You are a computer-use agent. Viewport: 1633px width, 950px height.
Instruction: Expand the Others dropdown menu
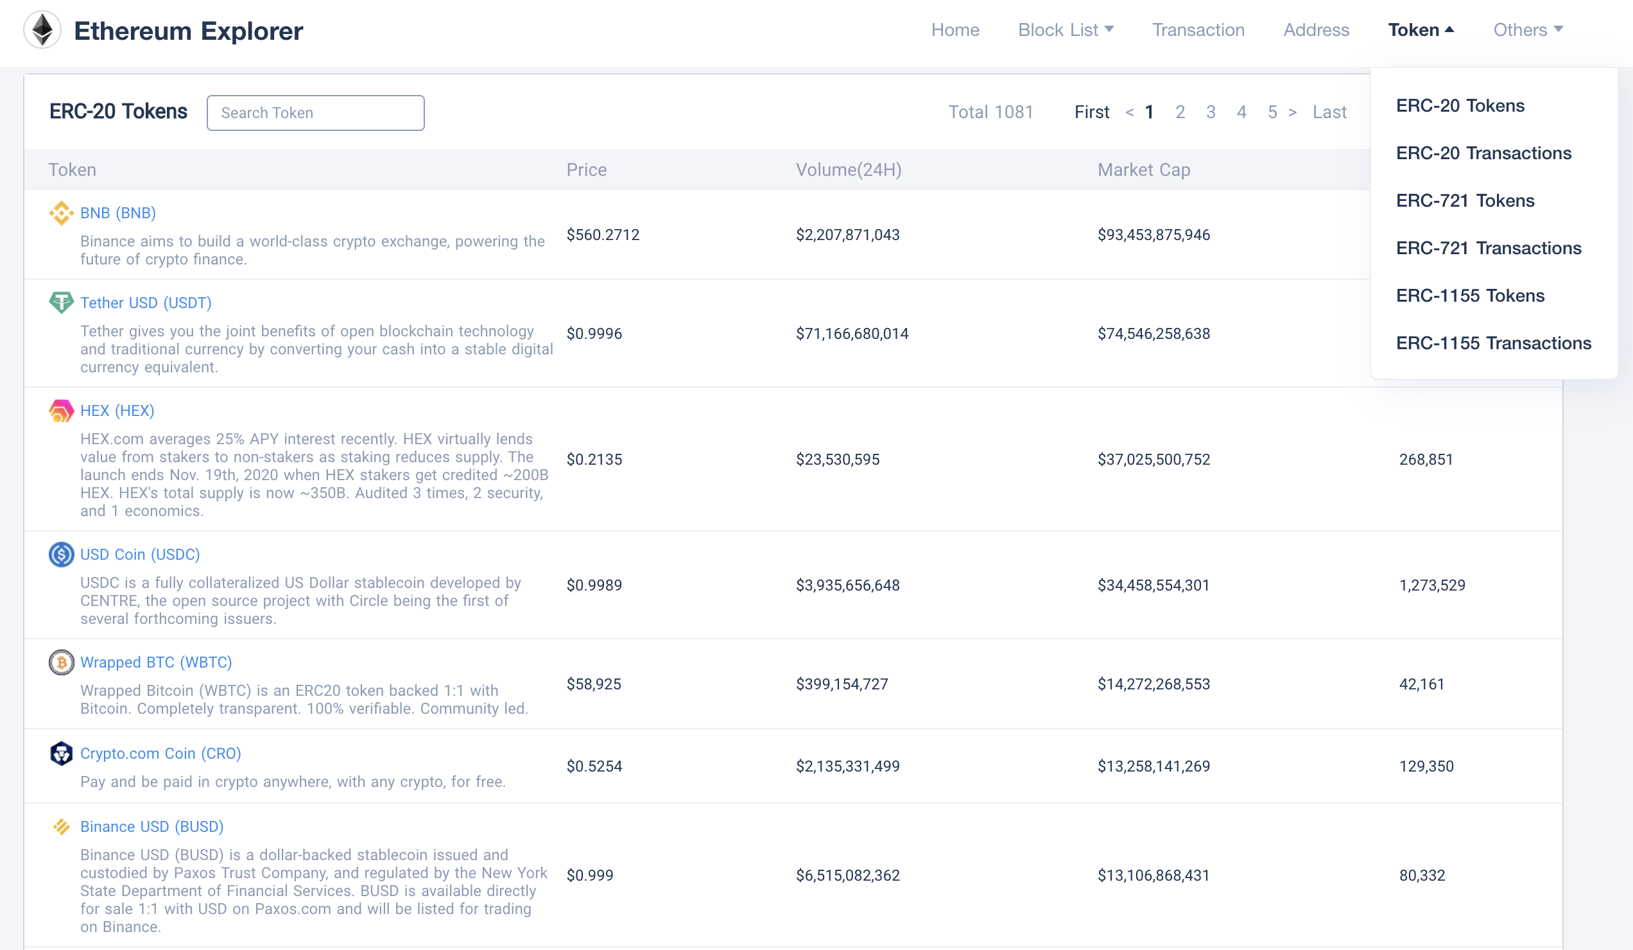pos(1528,30)
